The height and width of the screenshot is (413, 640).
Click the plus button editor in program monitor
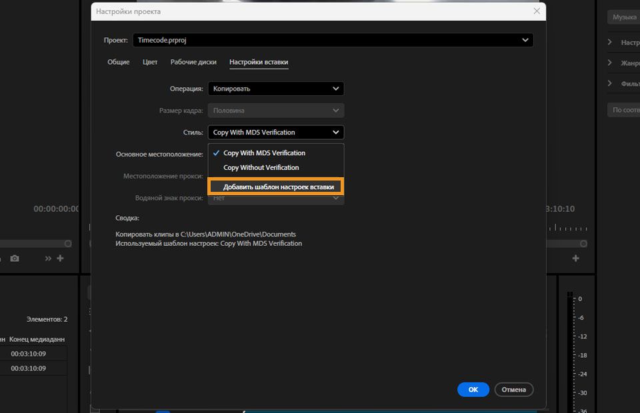point(575,258)
